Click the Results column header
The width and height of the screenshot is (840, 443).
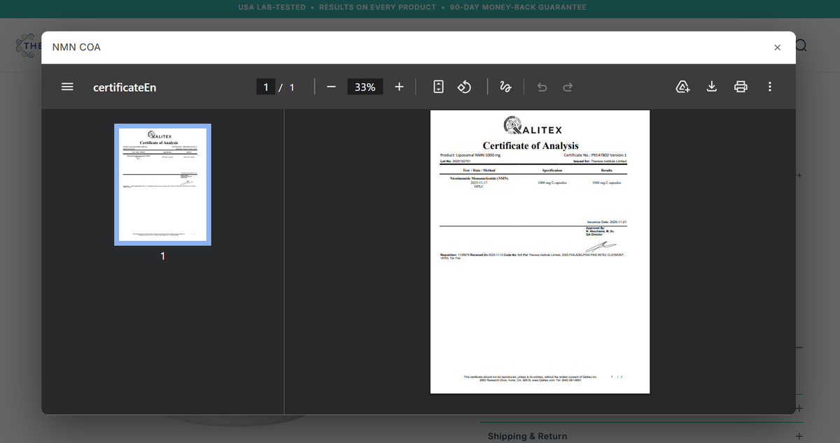coord(606,170)
